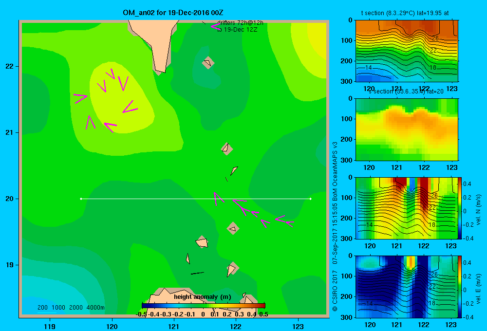Click longitude label 119 on main map axis
Viewport: 487px width, 331px height.
tap(50, 327)
